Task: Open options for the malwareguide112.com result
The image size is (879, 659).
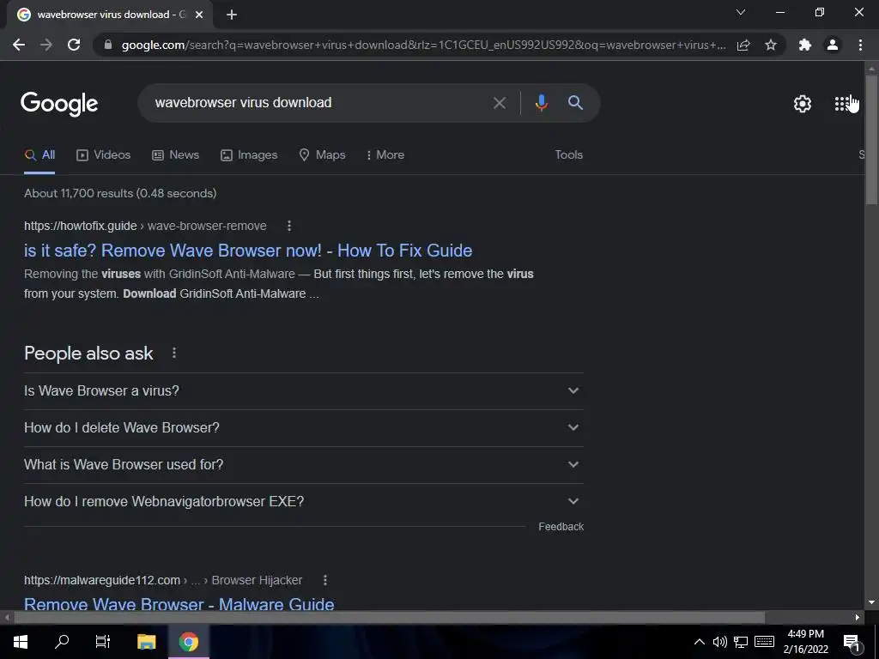Action: point(325,580)
